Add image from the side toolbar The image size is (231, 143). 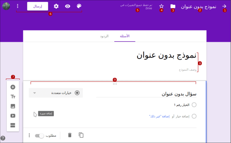[x=13, y=106]
